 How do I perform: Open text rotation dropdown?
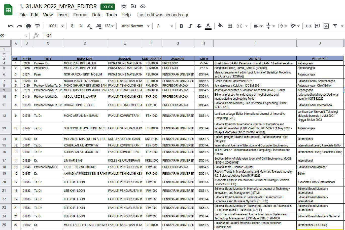(295, 26)
